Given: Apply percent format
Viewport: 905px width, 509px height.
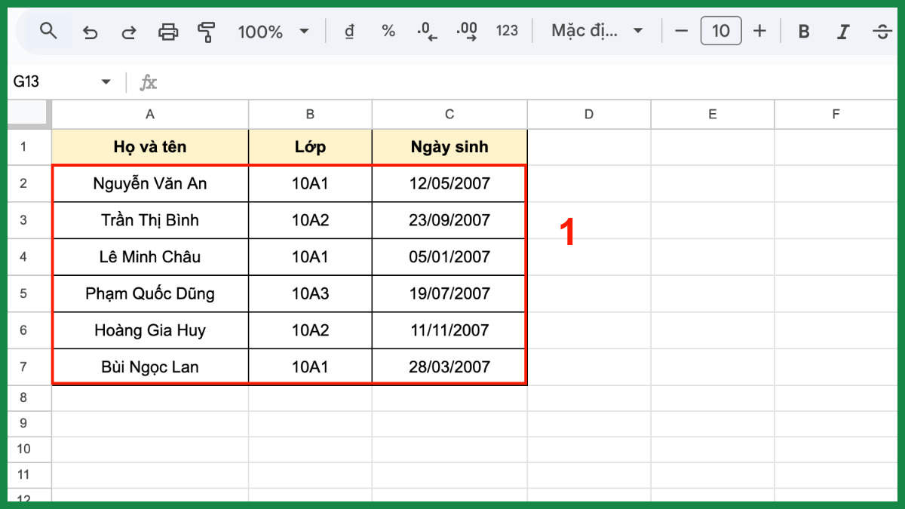Looking at the screenshot, I should tap(388, 32).
